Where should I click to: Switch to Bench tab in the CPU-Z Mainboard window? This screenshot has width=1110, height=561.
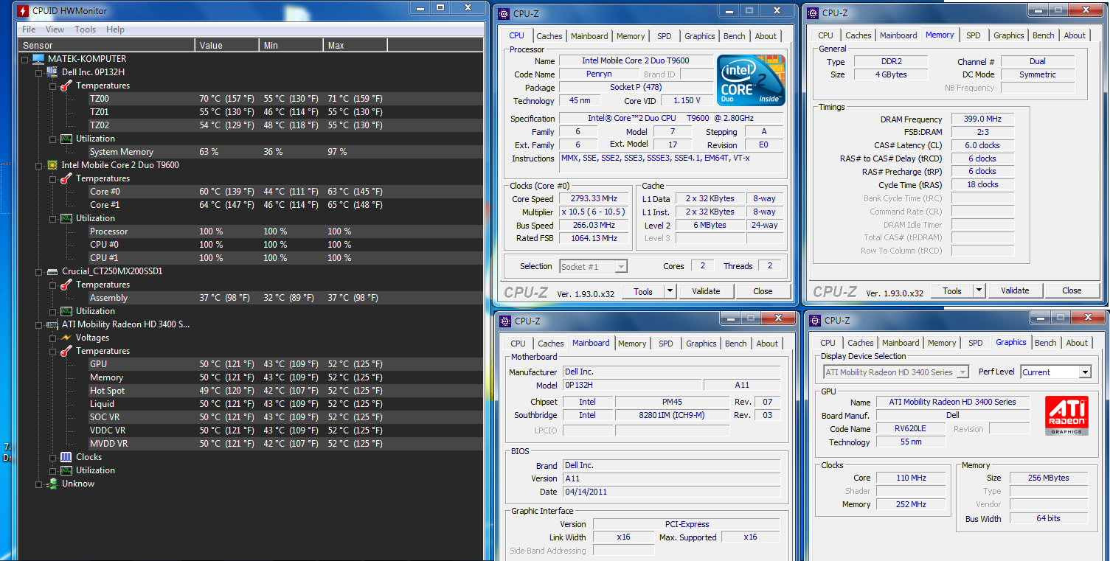pos(736,344)
